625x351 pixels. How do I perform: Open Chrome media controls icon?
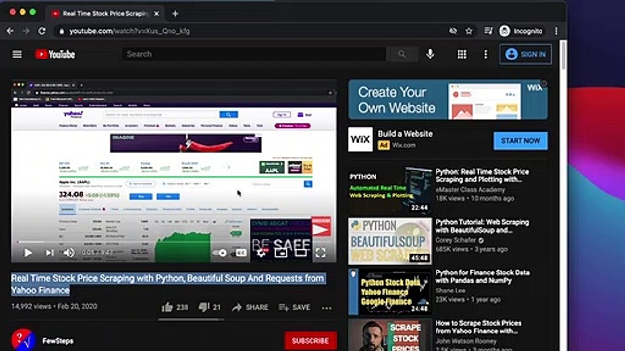tap(488, 31)
